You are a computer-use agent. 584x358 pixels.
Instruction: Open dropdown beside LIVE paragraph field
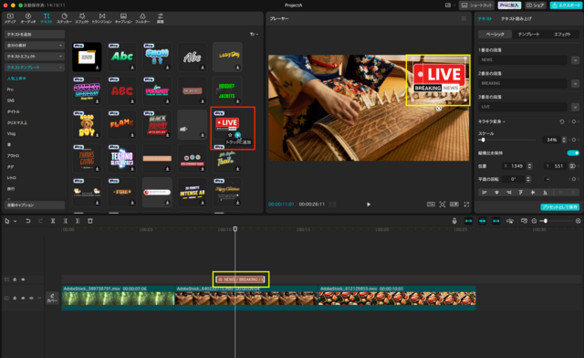(x=575, y=107)
